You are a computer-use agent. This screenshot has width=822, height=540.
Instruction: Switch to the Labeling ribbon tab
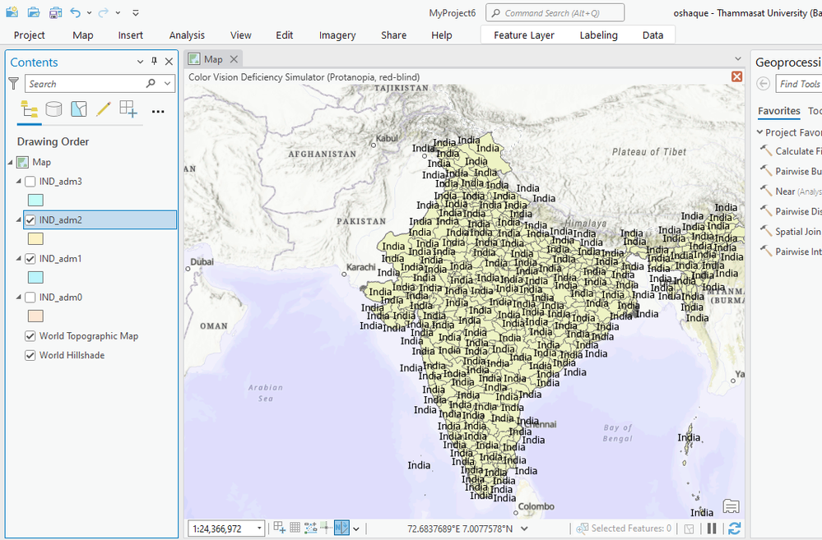598,35
